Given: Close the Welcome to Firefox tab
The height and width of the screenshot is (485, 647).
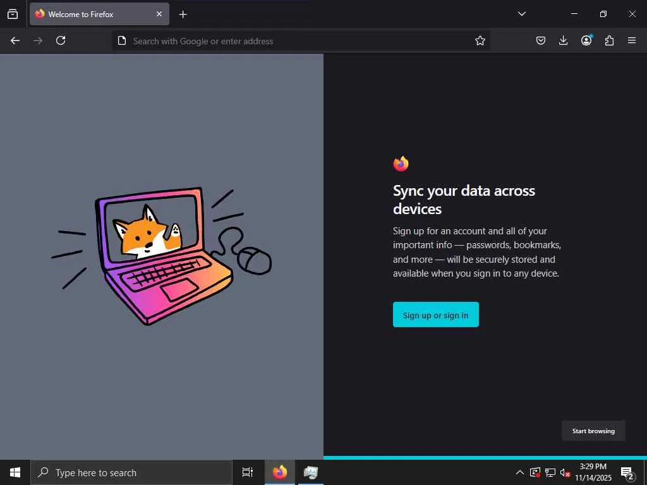Looking at the screenshot, I should click(159, 14).
